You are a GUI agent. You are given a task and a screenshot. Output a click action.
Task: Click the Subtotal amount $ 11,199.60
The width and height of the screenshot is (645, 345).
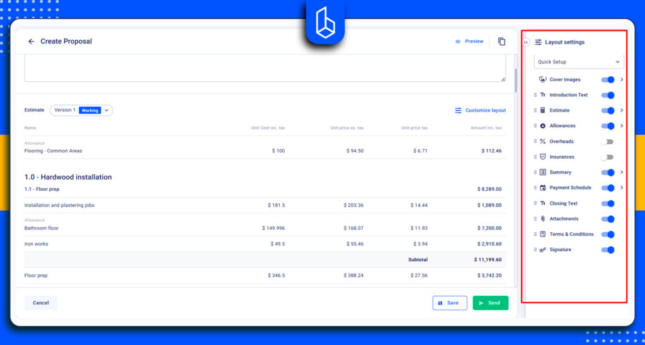488,260
